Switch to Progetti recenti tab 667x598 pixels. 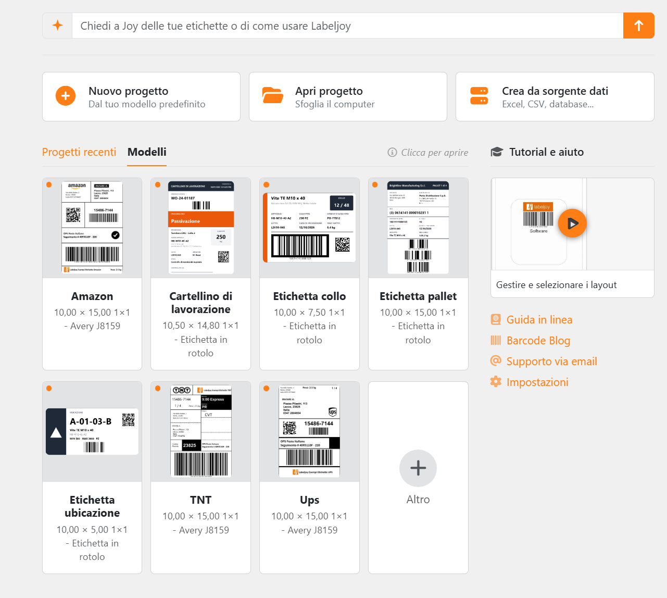(79, 152)
